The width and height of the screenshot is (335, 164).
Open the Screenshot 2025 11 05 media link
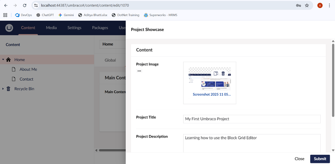tap(212, 94)
